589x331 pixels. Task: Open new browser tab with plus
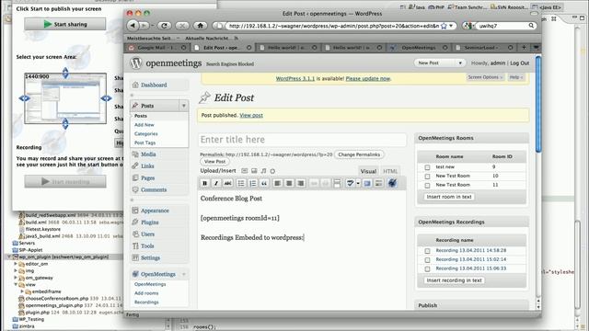pos(524,48)
